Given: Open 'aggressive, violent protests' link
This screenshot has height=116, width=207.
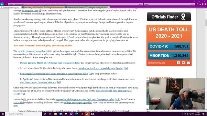Looking at the screenshot, I should click(85, 100).
